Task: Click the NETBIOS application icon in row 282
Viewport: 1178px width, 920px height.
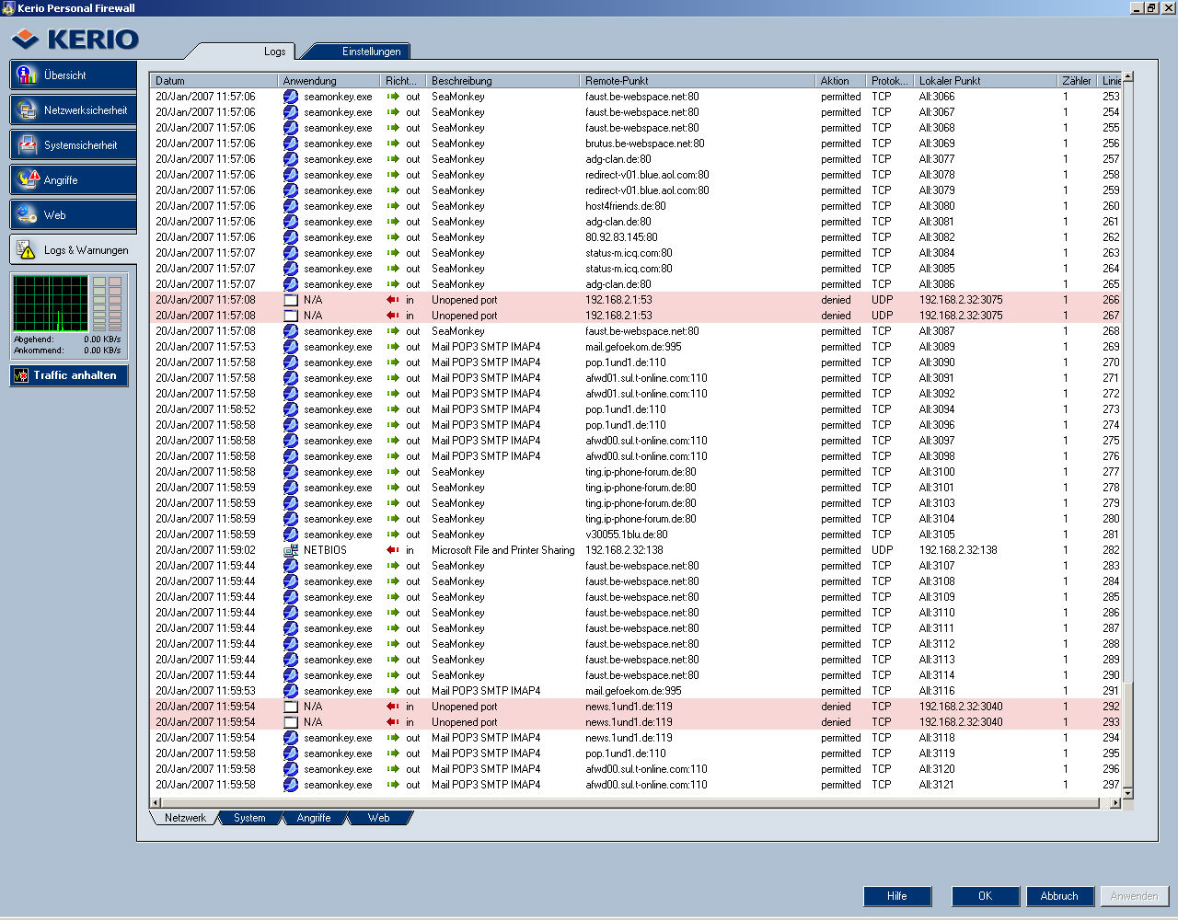Action: (x=291, y=550)
